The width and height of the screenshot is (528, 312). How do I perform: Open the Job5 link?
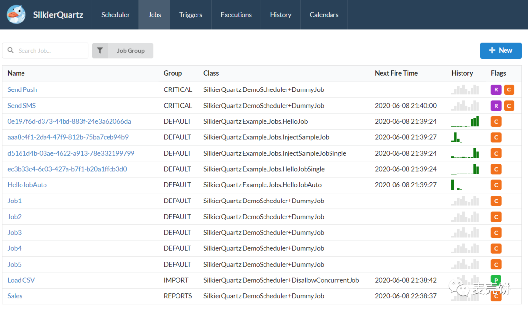[x=15, y=264]
